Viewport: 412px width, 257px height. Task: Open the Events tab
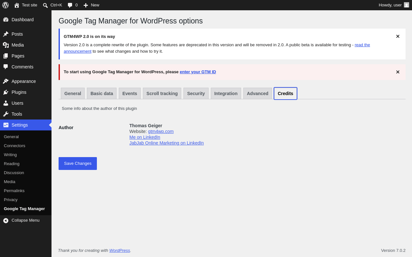(x=130, y=93)
